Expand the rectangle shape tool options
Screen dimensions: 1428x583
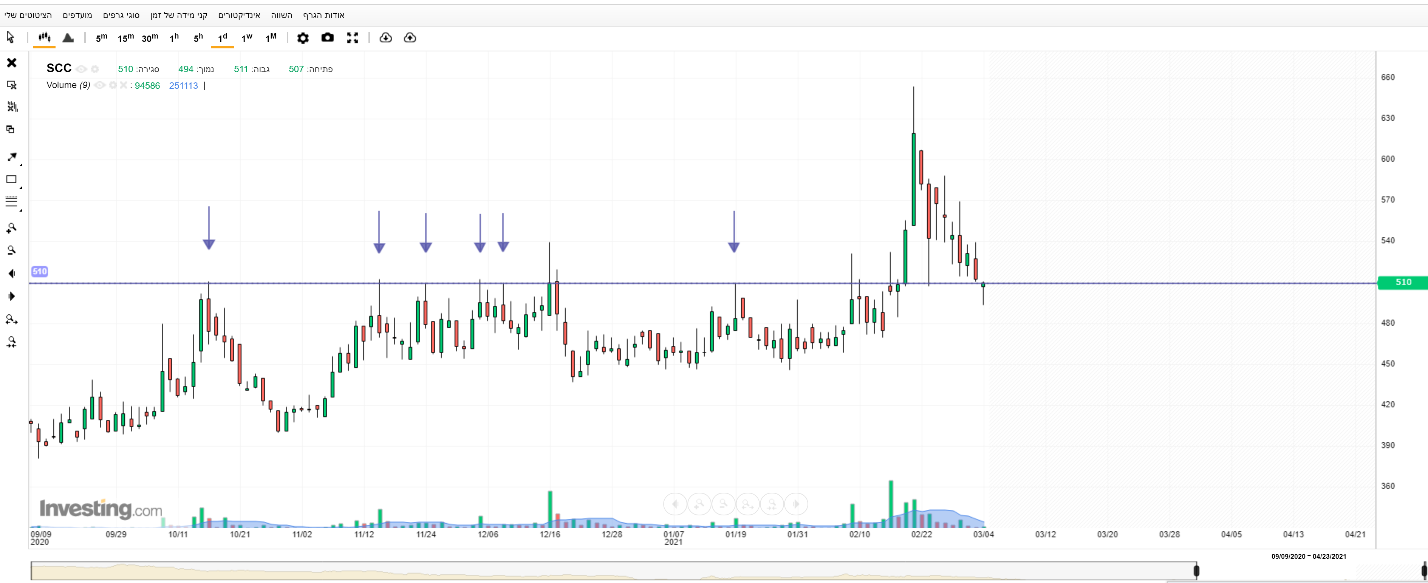pyautogui.click(x=21, y=187)
